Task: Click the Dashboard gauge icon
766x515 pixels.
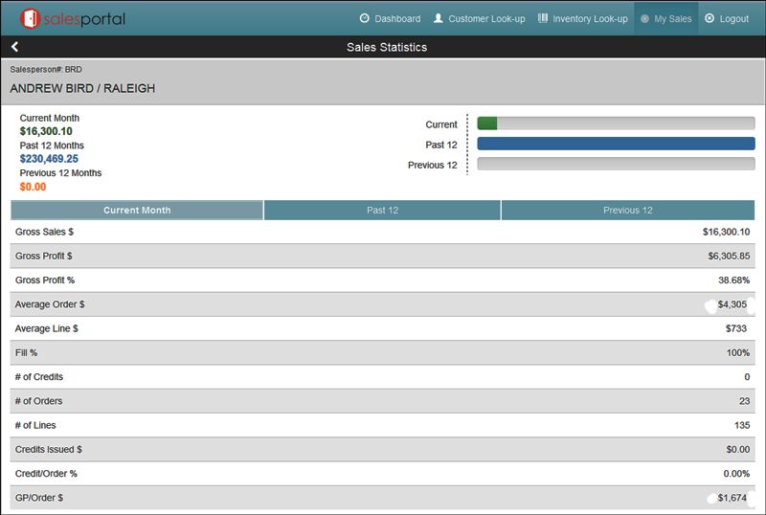Action: point(364,18)
